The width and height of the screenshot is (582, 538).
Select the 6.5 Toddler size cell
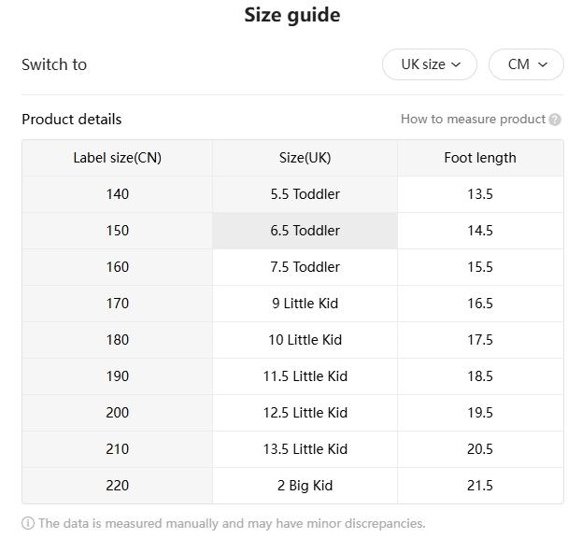[x=305, y=231]
